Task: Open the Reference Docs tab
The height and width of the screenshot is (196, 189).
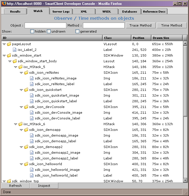Action: point(154,11)
